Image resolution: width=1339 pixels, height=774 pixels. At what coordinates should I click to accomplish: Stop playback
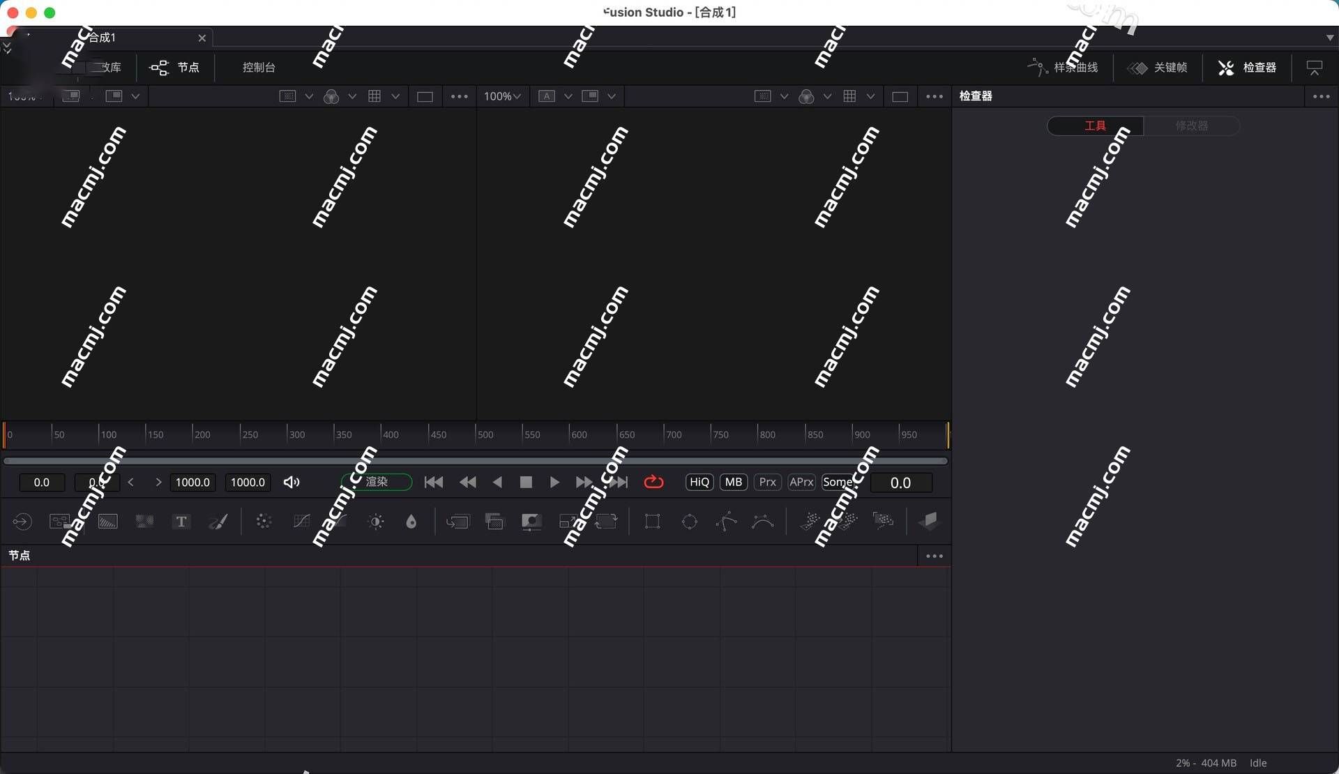pos(526,482)
